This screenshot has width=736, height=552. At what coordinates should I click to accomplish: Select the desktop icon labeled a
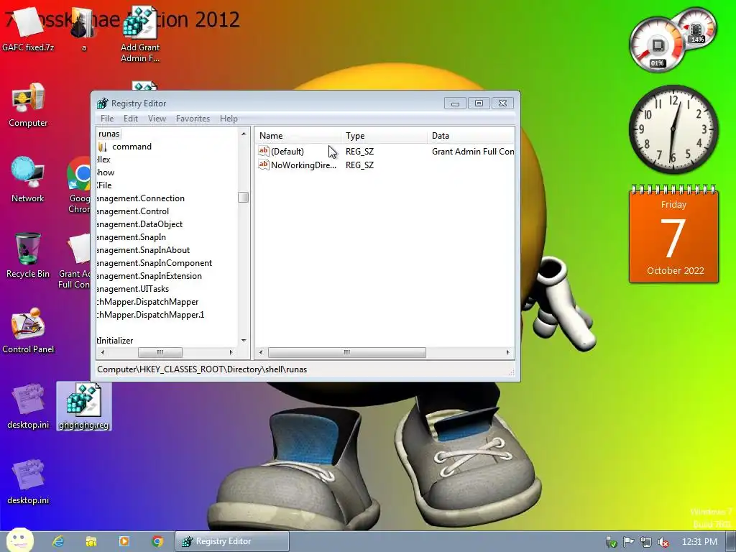[83, 28]
